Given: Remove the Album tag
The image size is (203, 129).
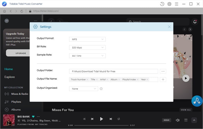Looking at the screenshot, I should (x=119, y=80).
